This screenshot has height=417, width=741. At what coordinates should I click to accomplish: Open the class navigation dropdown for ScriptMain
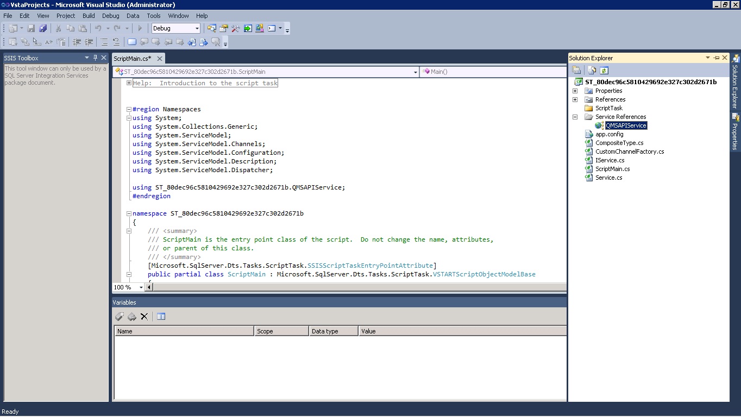tap(416, 72)
